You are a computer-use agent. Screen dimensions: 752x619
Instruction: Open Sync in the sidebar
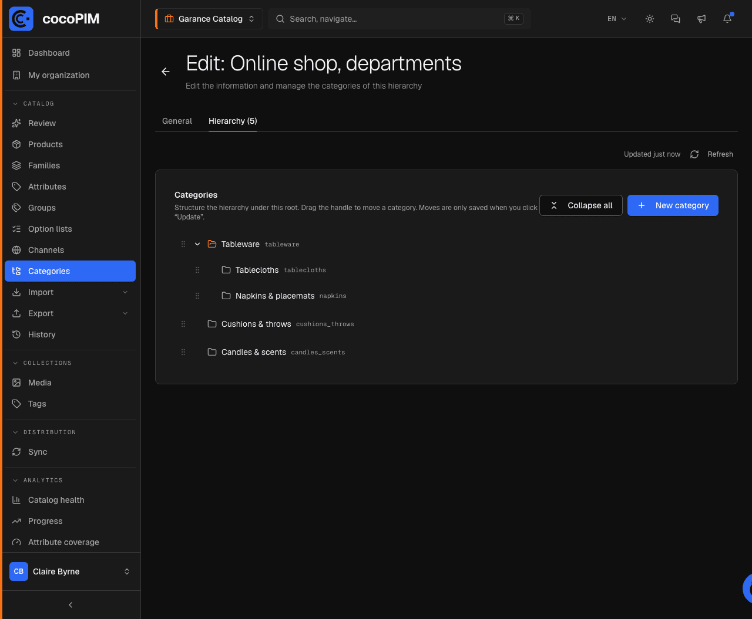[x=70, y=452]
